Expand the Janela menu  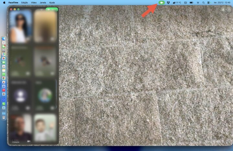[43, 3]
